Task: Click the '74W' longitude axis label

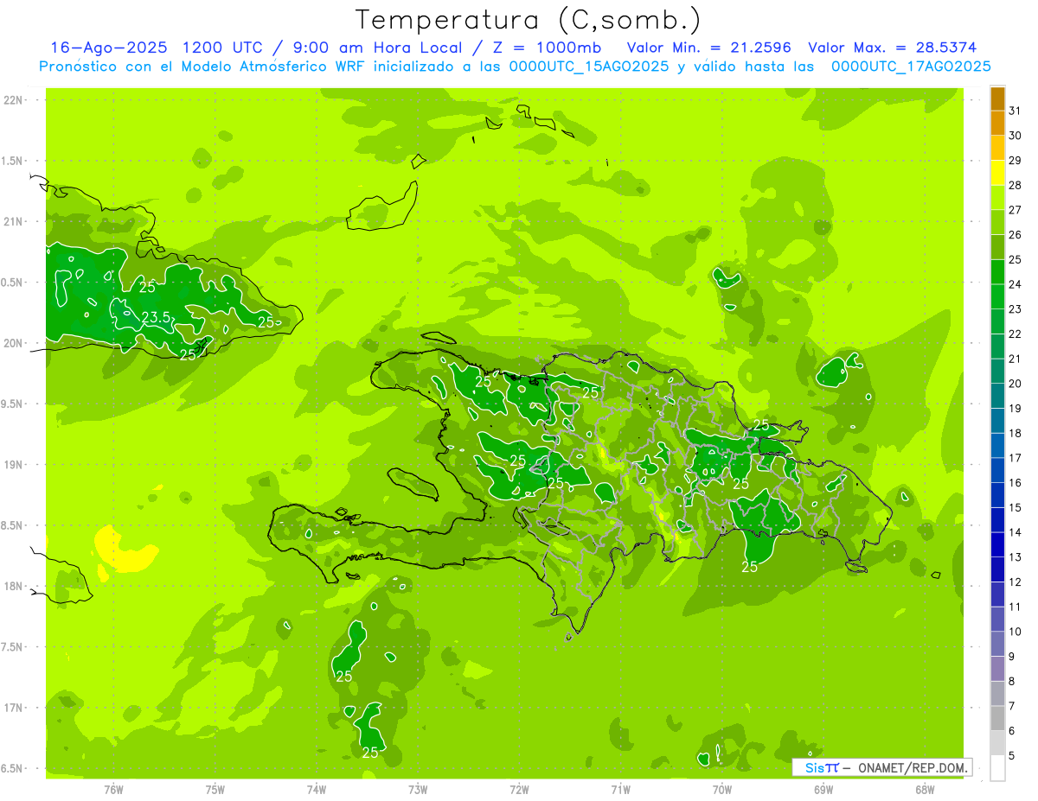Action: 317,790
